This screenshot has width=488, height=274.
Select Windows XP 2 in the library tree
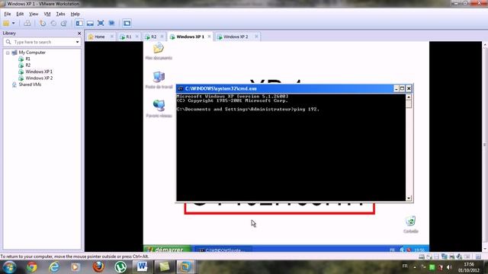tap(39, 78)
